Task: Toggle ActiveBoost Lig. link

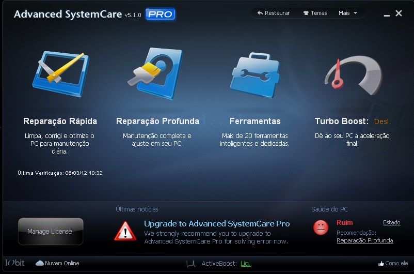Action: (246, 264)
